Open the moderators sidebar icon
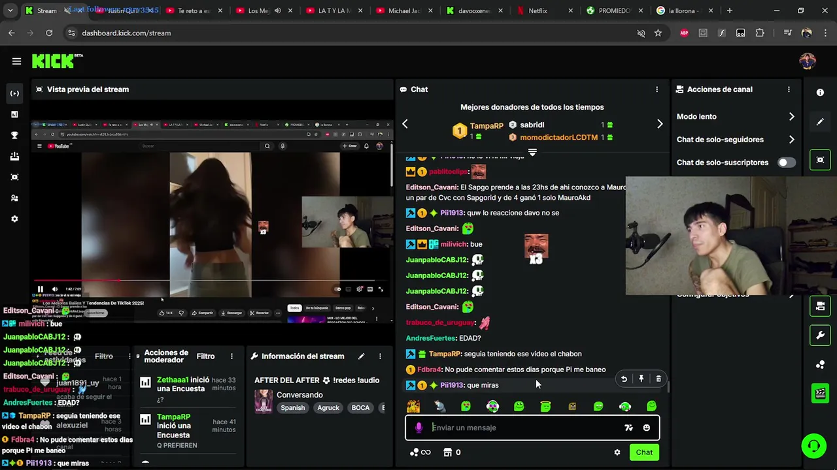The image size is (837, 470). (x=14, y=198)
